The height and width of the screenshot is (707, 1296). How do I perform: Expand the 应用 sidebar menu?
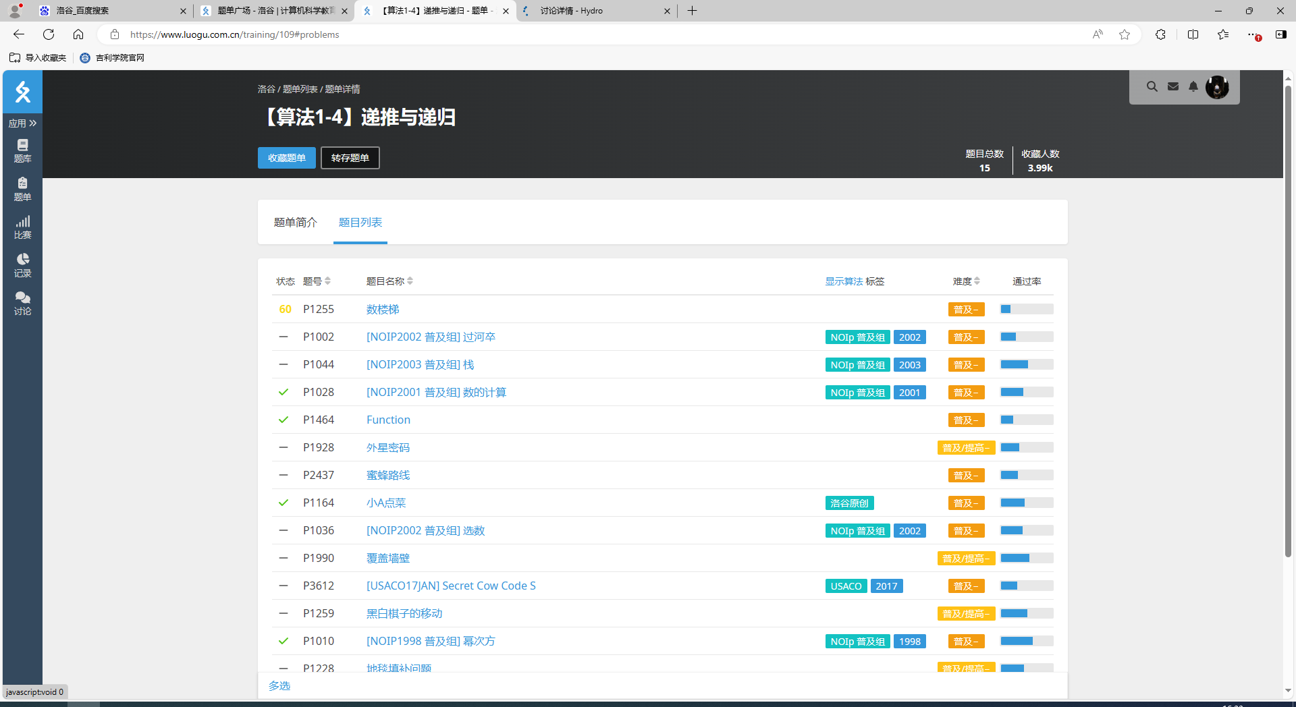[x=22, y=123]
